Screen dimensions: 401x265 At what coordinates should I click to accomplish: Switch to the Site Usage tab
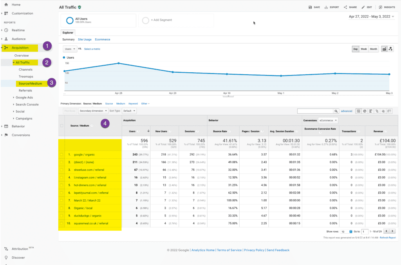[x=85, y=39]
